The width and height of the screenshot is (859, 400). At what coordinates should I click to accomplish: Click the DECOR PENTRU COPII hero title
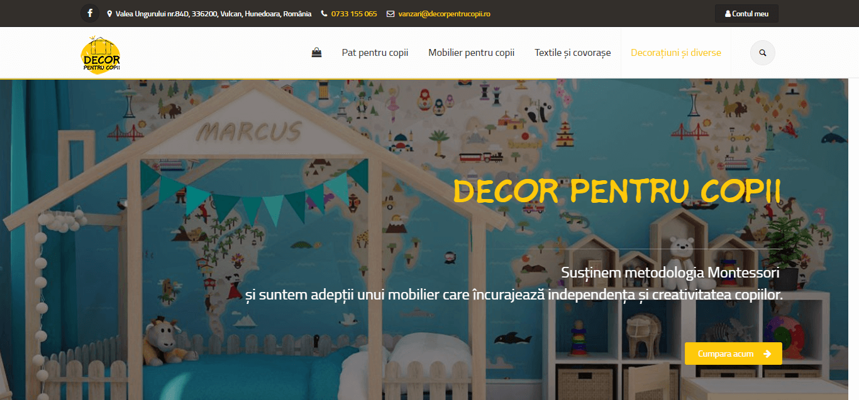(617, 192)
